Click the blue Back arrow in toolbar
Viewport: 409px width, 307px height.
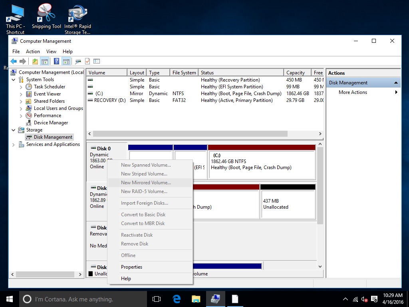click(x=14, y=61)
